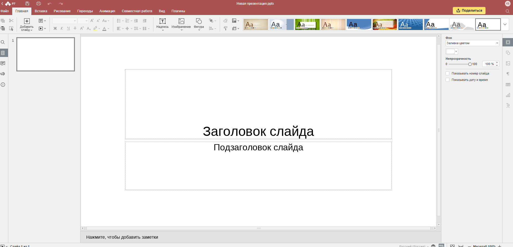
Task: Switch to the Анимация tab
Action: pyautogui.click(x=107, y=11)
